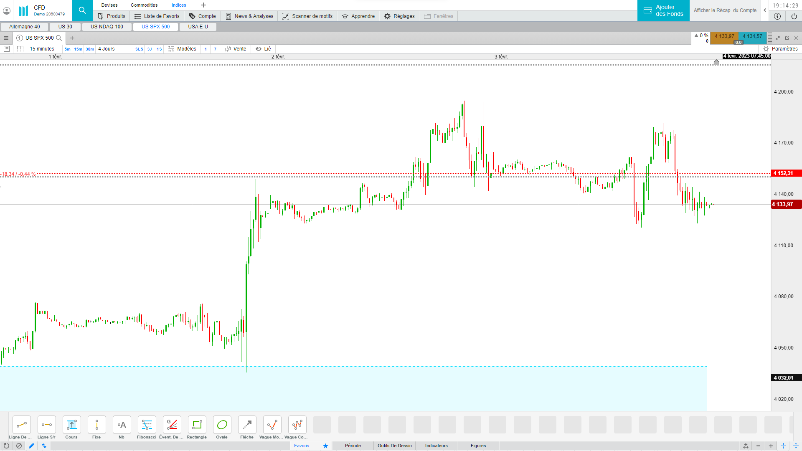Select the Ligne S/r tool

(46, 425)
